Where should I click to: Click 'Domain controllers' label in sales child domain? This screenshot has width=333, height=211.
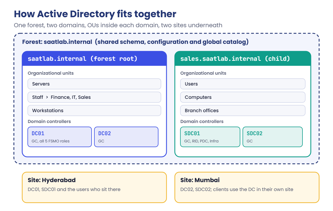click(202, 122)
